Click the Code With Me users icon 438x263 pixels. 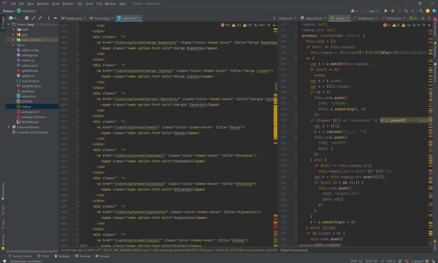tap(353, 11)
